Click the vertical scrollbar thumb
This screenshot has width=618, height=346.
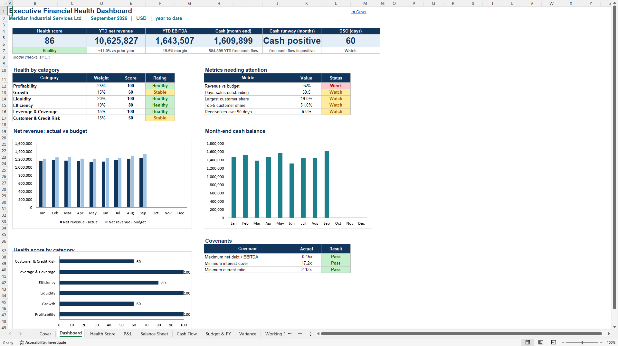[x=614, y=158]
